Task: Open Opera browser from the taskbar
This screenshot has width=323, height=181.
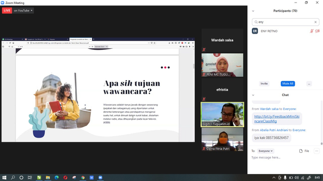Action: (65, 177)
